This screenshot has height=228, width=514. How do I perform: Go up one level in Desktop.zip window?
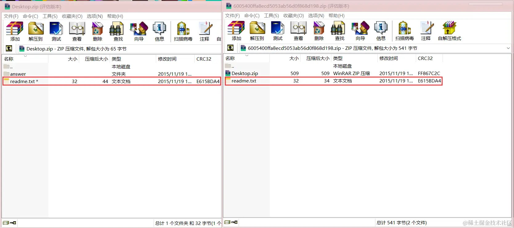click(x=9, y=48)
